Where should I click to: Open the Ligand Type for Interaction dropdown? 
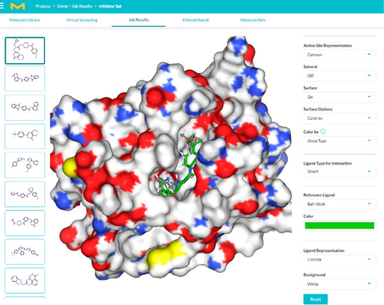(340, 171)
